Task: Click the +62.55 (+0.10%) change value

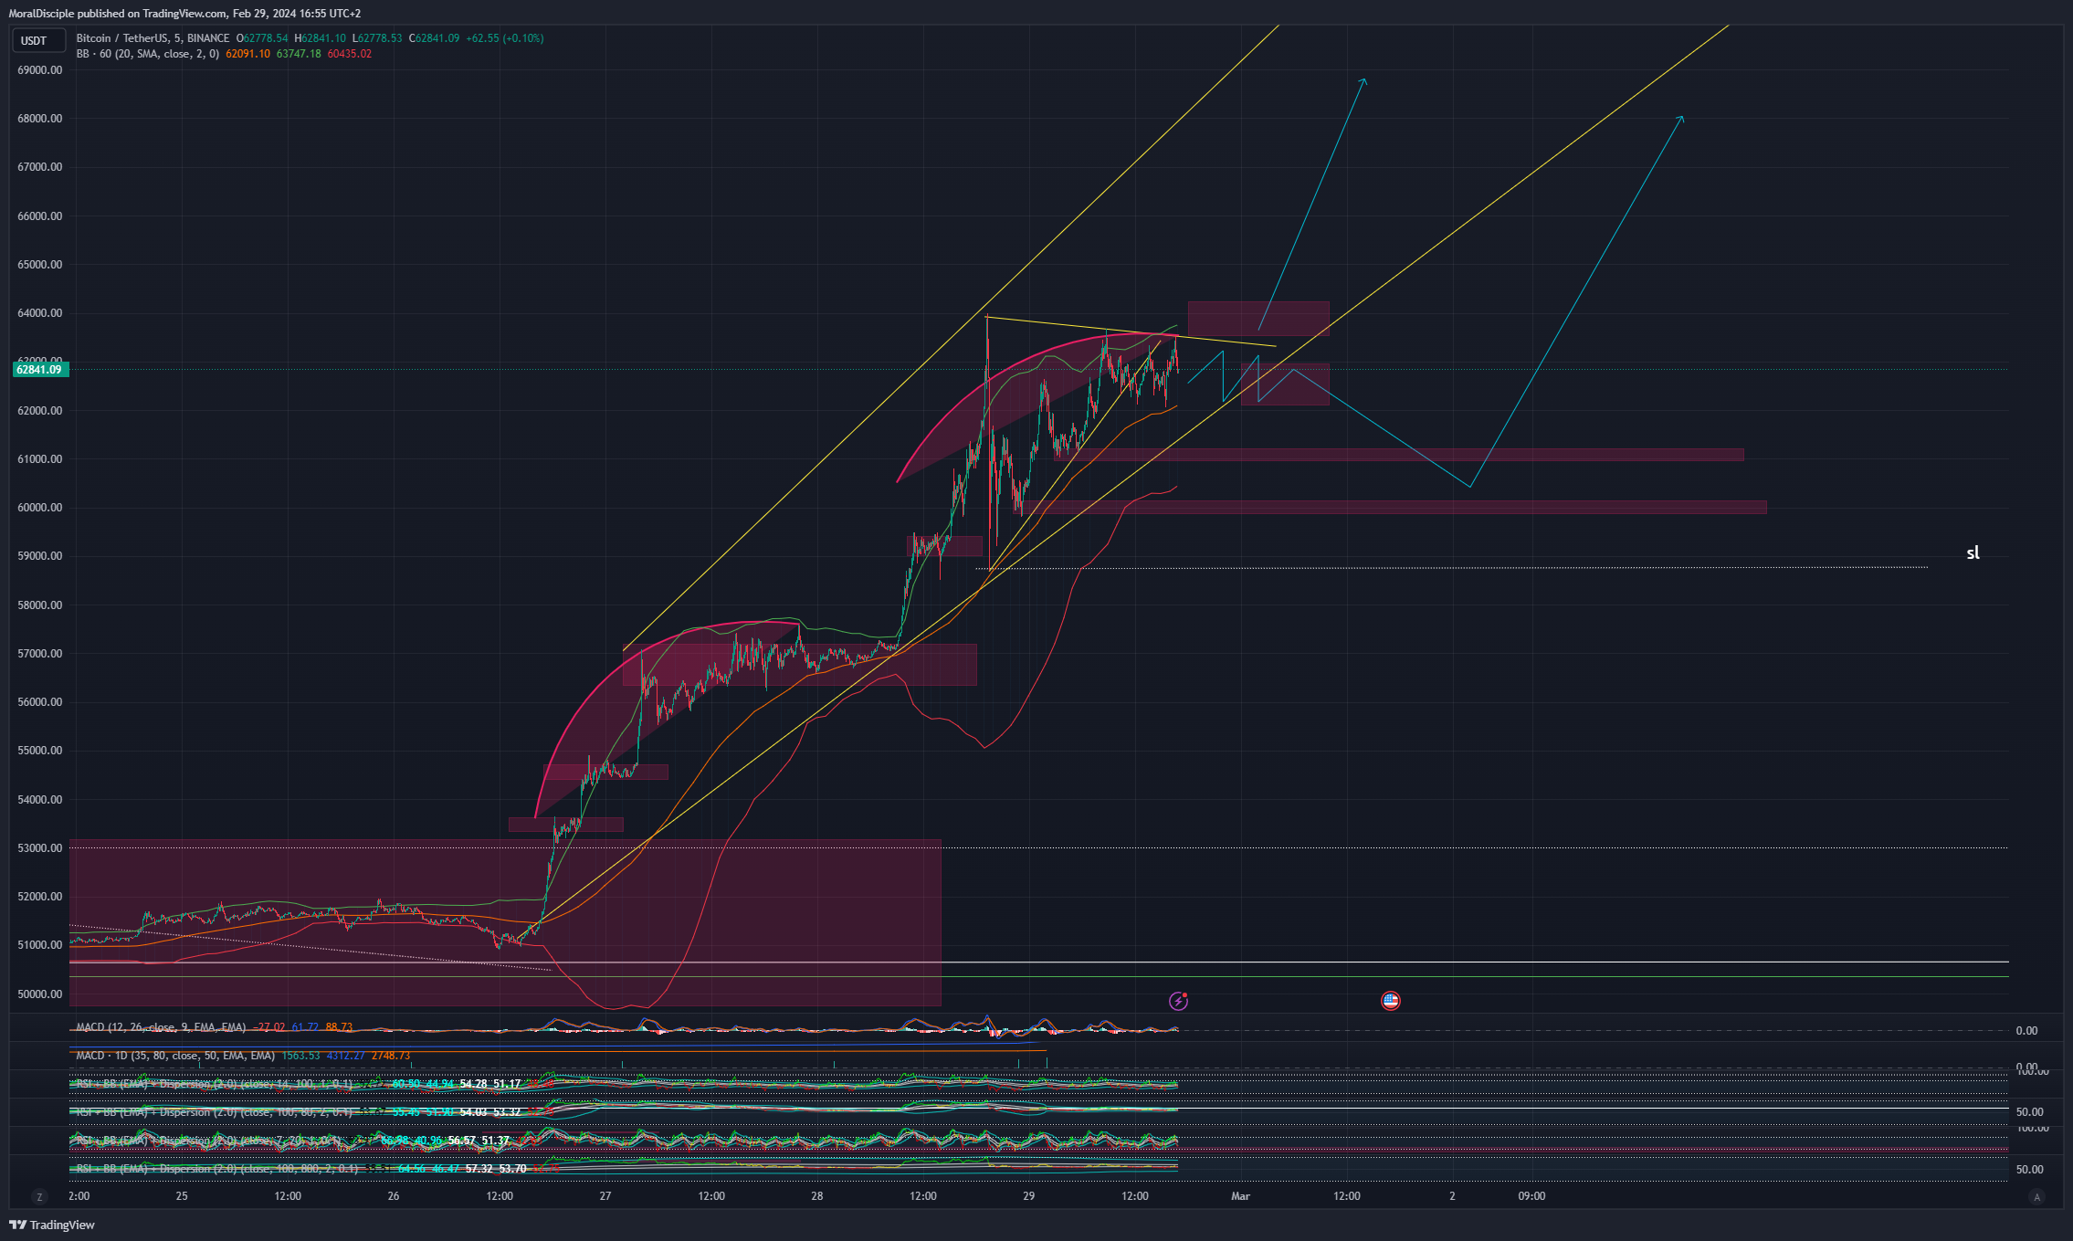Action: [x=505, y=38]
